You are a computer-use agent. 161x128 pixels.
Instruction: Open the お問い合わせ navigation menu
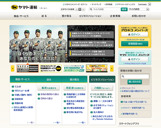pyautogui.click(x=139, y=16)
